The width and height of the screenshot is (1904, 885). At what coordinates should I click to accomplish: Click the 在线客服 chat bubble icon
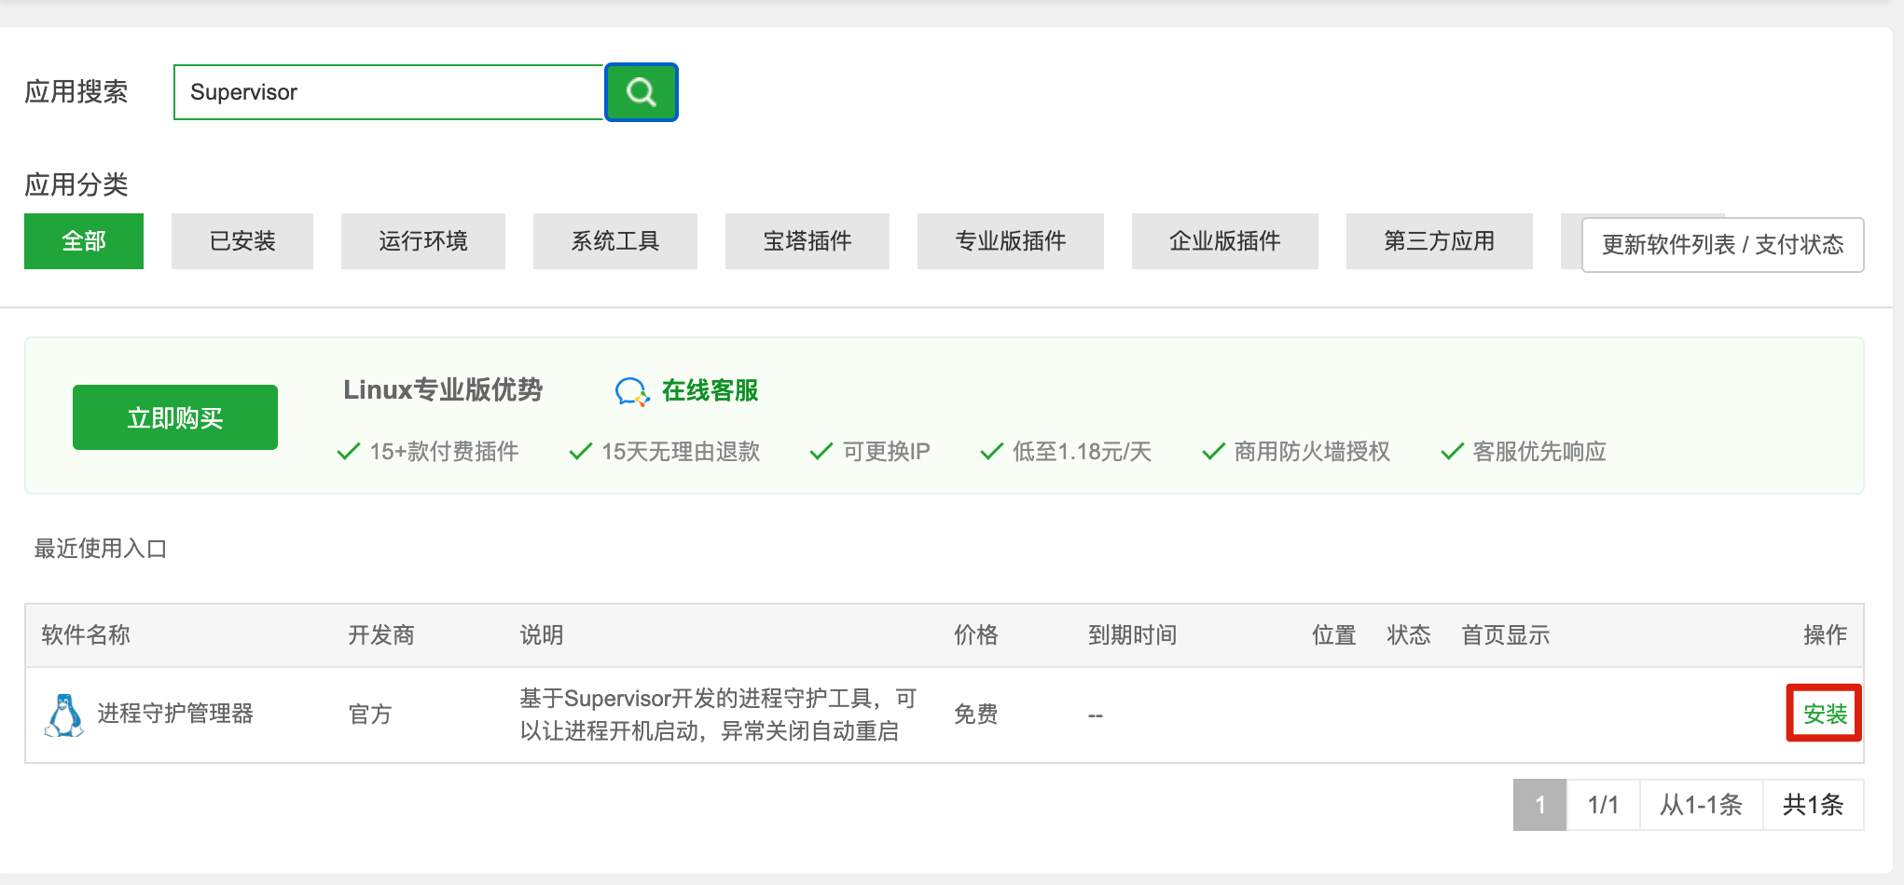pos(631,391)
